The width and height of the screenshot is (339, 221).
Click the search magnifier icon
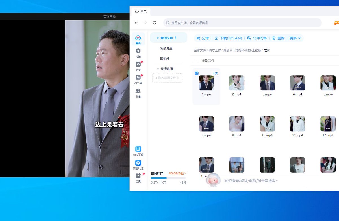[168, 23]
